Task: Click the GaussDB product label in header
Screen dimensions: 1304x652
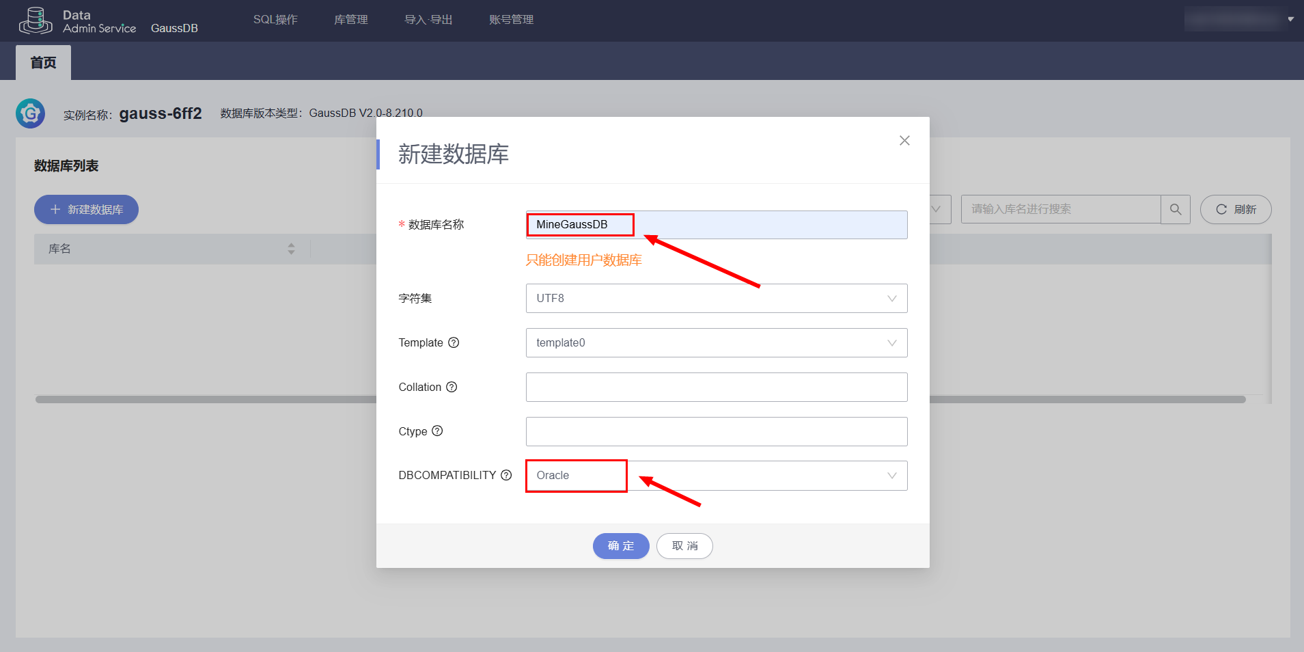Action: pos(174,28)
